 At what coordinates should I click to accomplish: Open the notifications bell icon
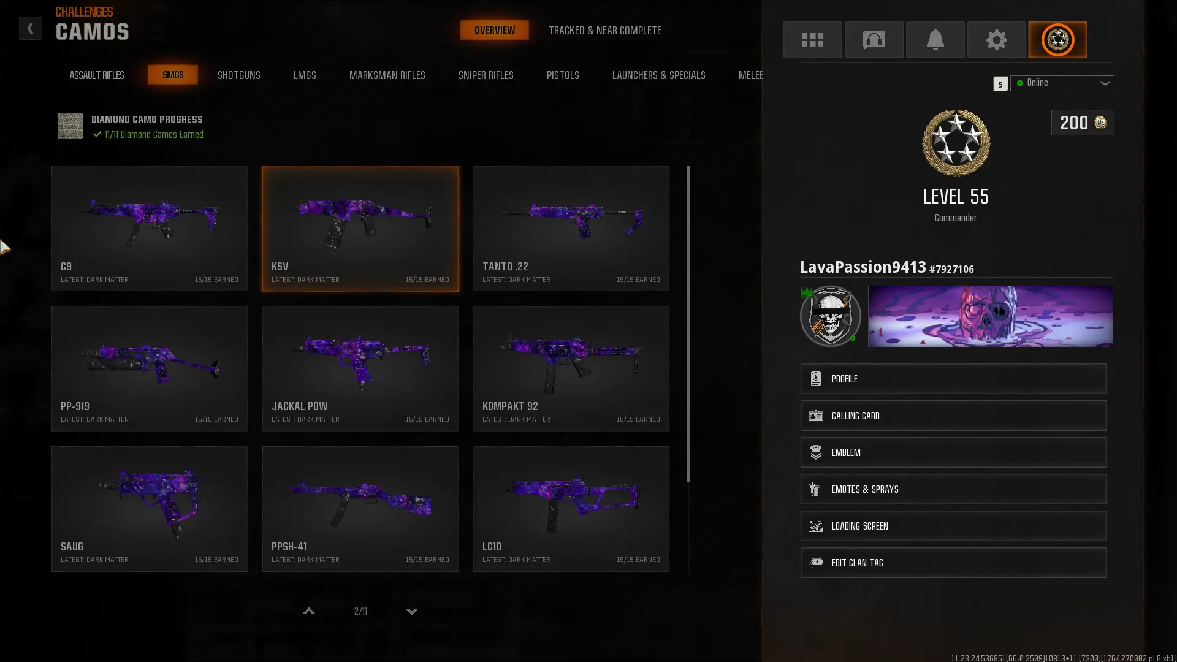click(935, 40)
